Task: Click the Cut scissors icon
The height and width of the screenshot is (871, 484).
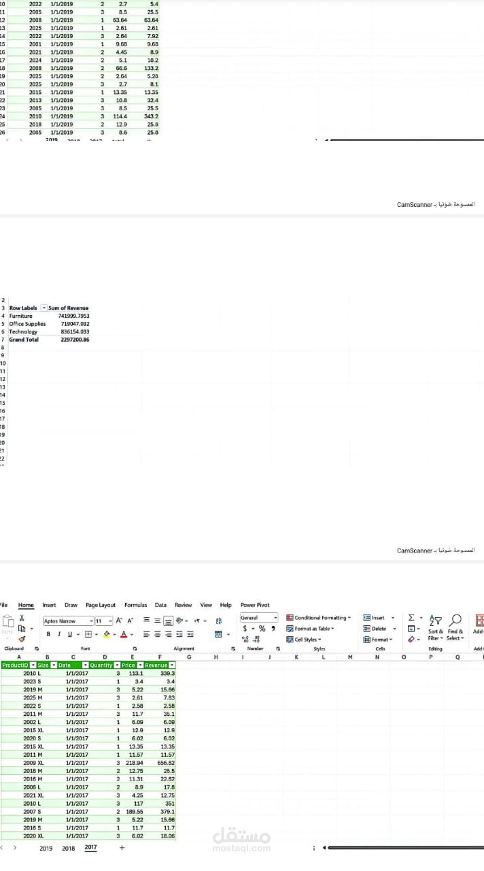Action: (22, 618)
